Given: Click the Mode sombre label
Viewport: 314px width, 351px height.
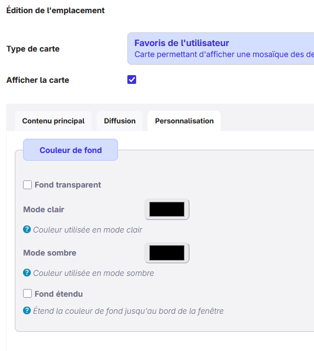Looking at the screenshot, I should tap(50, 253).
